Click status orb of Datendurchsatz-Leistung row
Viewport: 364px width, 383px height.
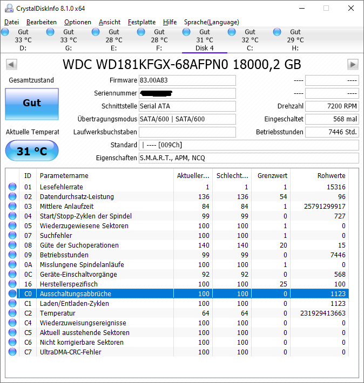(12, 196)
